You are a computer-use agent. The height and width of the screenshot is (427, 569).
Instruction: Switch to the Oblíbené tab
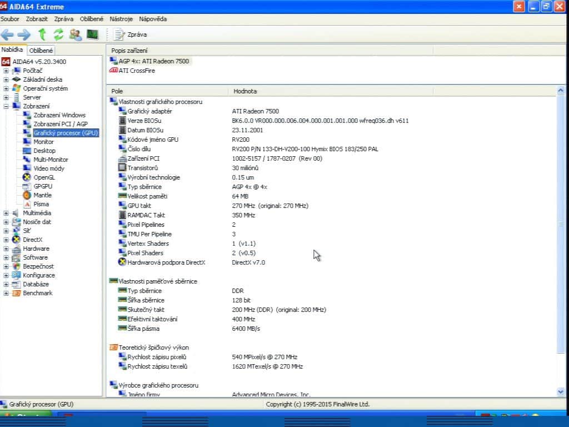(x=41, y=51)
